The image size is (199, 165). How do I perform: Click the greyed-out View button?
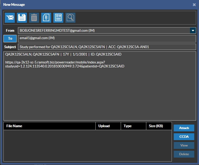(184, 145)
